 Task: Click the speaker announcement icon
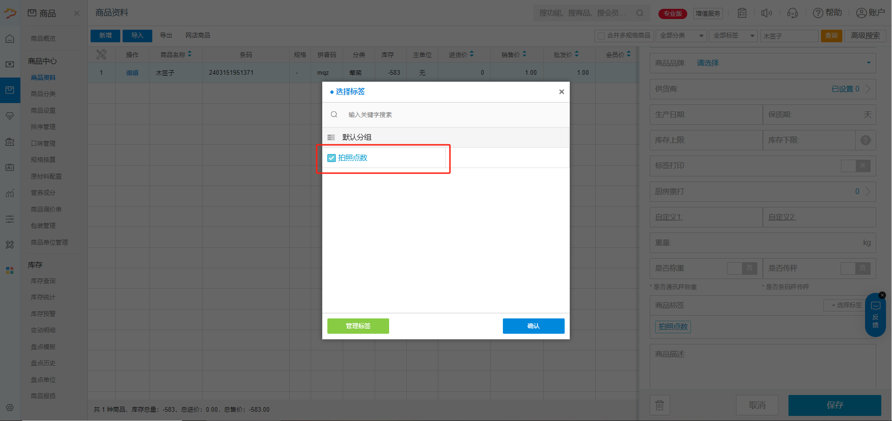pos(767,13)
